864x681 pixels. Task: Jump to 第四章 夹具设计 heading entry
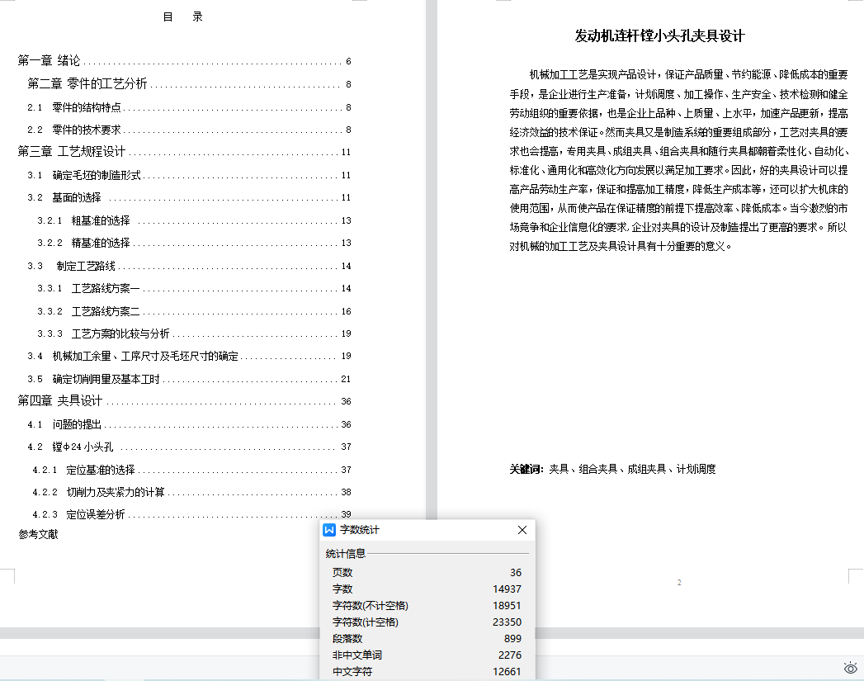coord(60,401)
